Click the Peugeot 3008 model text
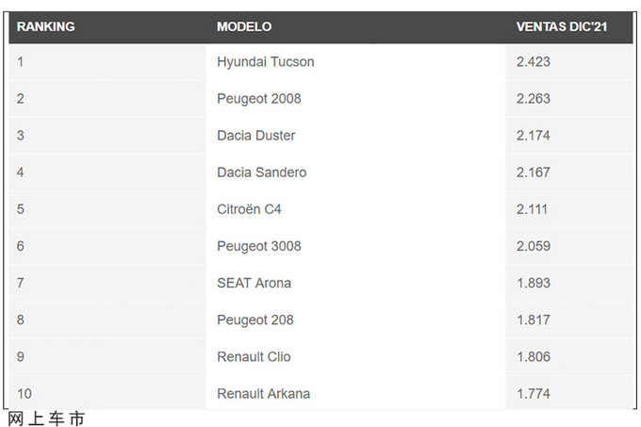The width and height of the screenshot is (641, 427). [259, 246]
